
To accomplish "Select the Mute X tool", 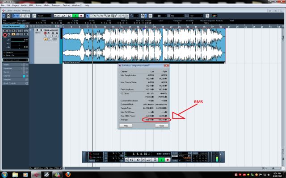I will pos(109,16).
